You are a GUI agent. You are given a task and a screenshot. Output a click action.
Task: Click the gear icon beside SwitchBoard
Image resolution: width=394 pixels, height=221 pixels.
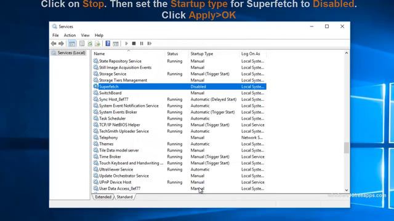tap(96, 93)
